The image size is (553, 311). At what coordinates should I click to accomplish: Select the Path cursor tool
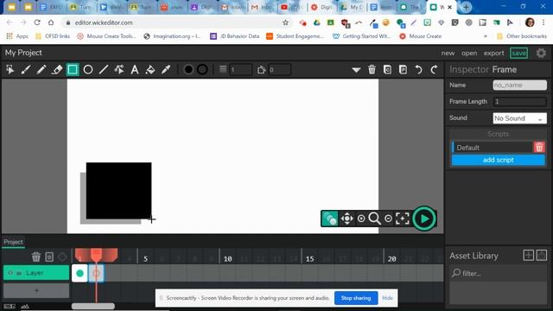pyautogui.click(x=119, y=69)
